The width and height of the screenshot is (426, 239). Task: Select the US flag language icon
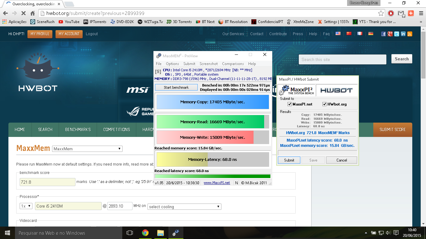pos(338,34)
